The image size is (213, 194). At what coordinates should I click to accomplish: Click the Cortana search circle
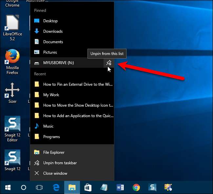[x=24, y=187]
